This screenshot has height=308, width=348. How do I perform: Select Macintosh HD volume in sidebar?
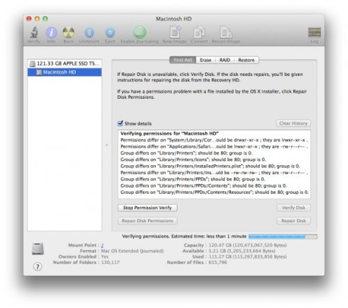(x=65, y=72)
